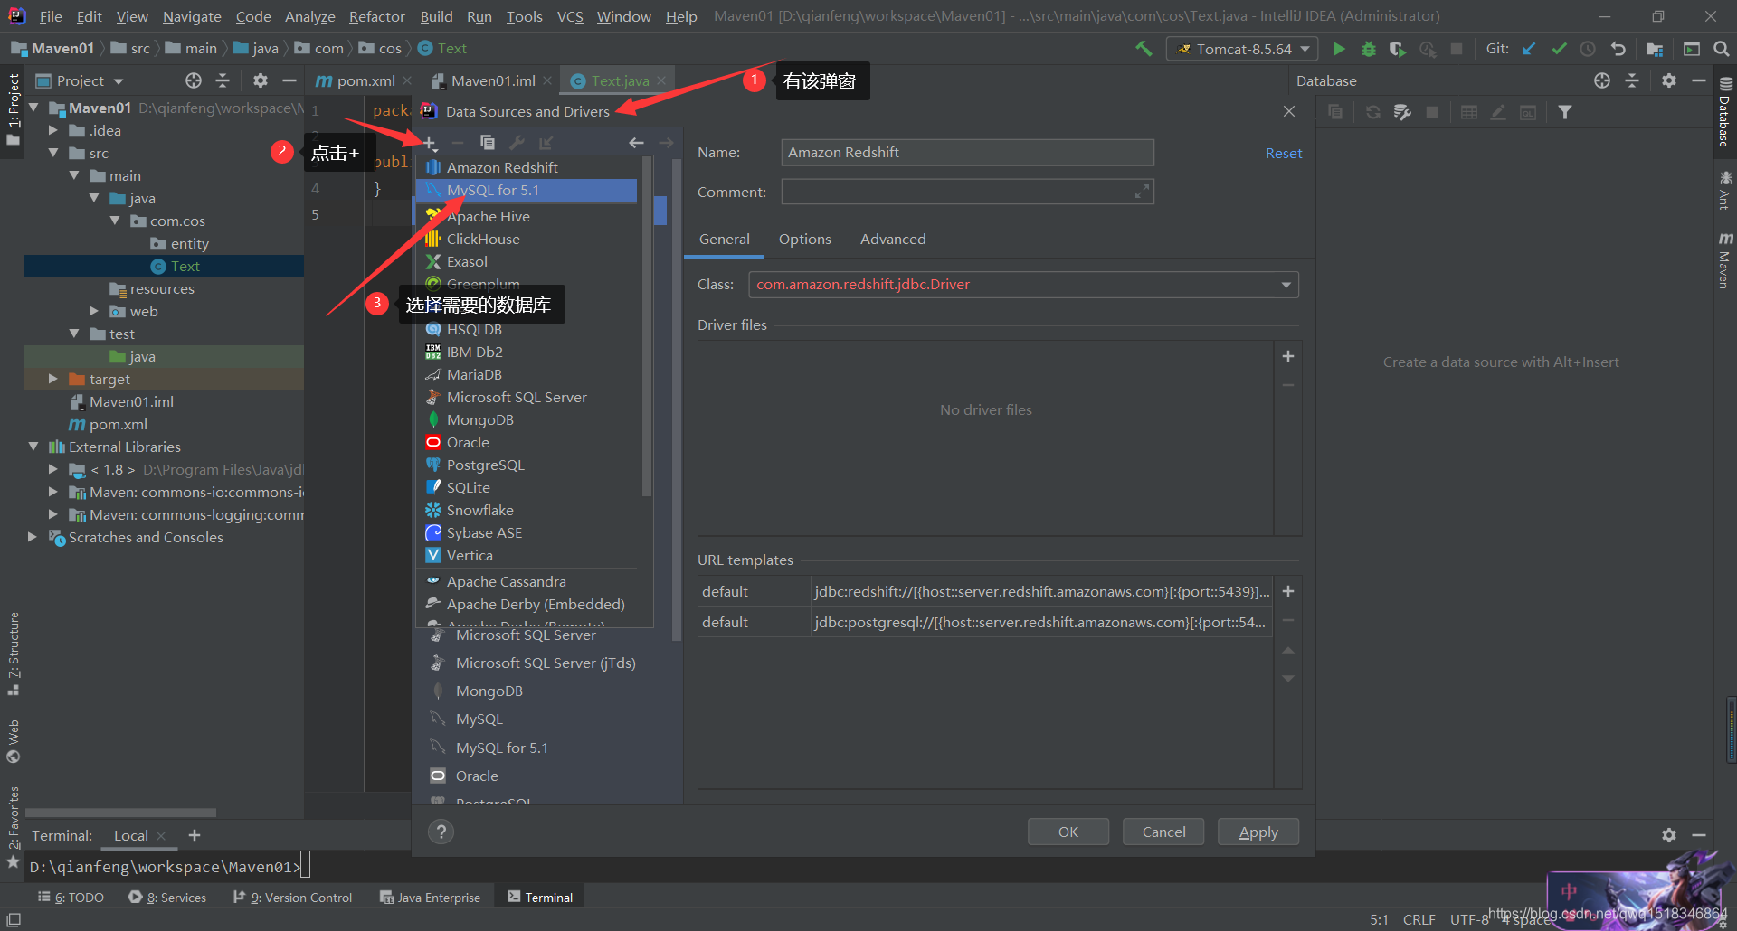Select the Oracle driver in drivers list
Screen dimensions: 1737x931
pos(477,776)
